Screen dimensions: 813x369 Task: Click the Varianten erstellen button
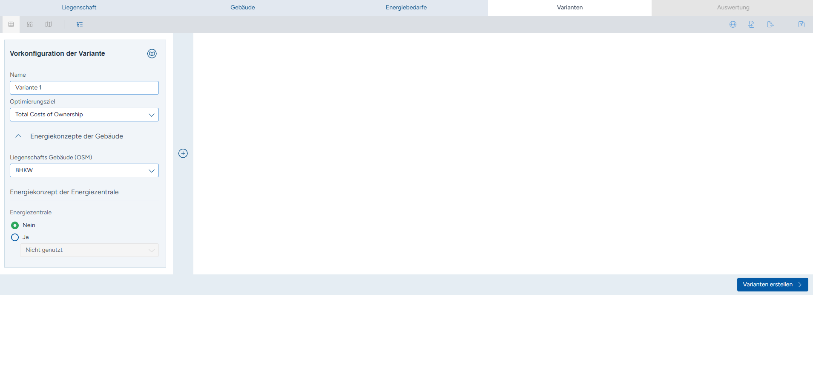pyautogui.click(x=773, y=285)
